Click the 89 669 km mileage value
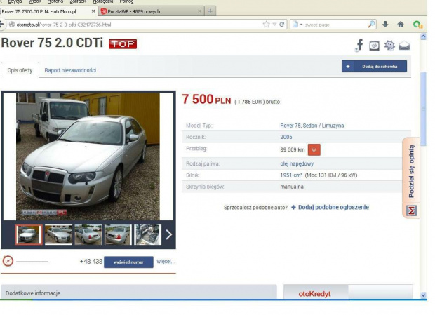Image resolution: width=435 pixels, height=315 pixels. pos(293,149)
